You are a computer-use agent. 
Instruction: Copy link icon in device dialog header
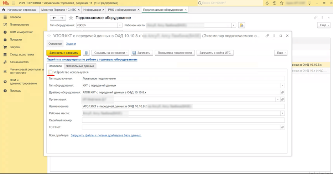(x=267, y=36)
